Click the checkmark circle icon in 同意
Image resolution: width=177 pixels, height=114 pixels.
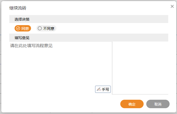point(18,28)
